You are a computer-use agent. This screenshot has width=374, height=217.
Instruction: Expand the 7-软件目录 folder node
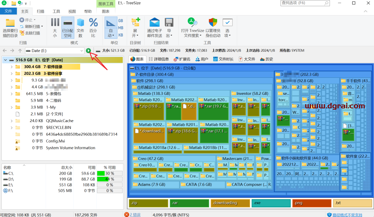[11, 67]
